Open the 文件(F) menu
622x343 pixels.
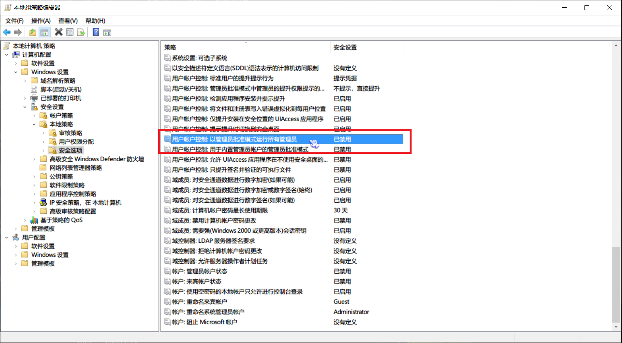click(14, 21)
